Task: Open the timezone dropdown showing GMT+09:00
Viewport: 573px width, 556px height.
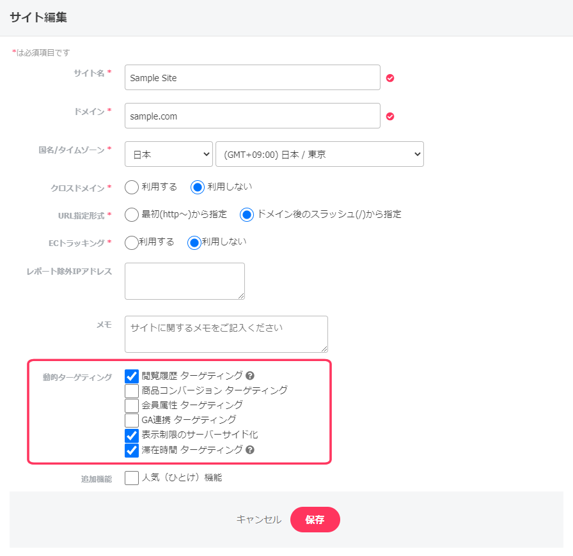Action: pyautogui.click(x=320, y=154)
